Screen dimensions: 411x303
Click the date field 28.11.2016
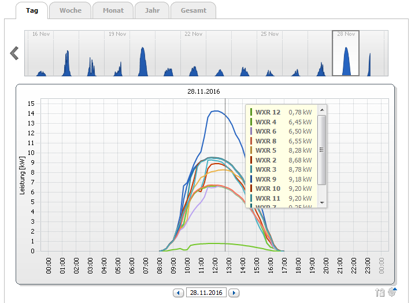[x=206, y=293]
